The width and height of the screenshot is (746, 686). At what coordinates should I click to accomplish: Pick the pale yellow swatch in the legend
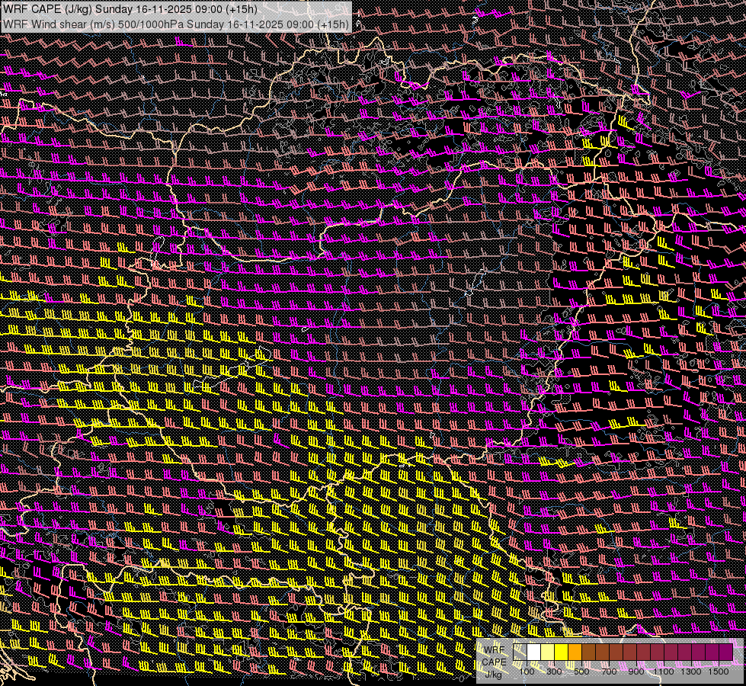(548, 652)
